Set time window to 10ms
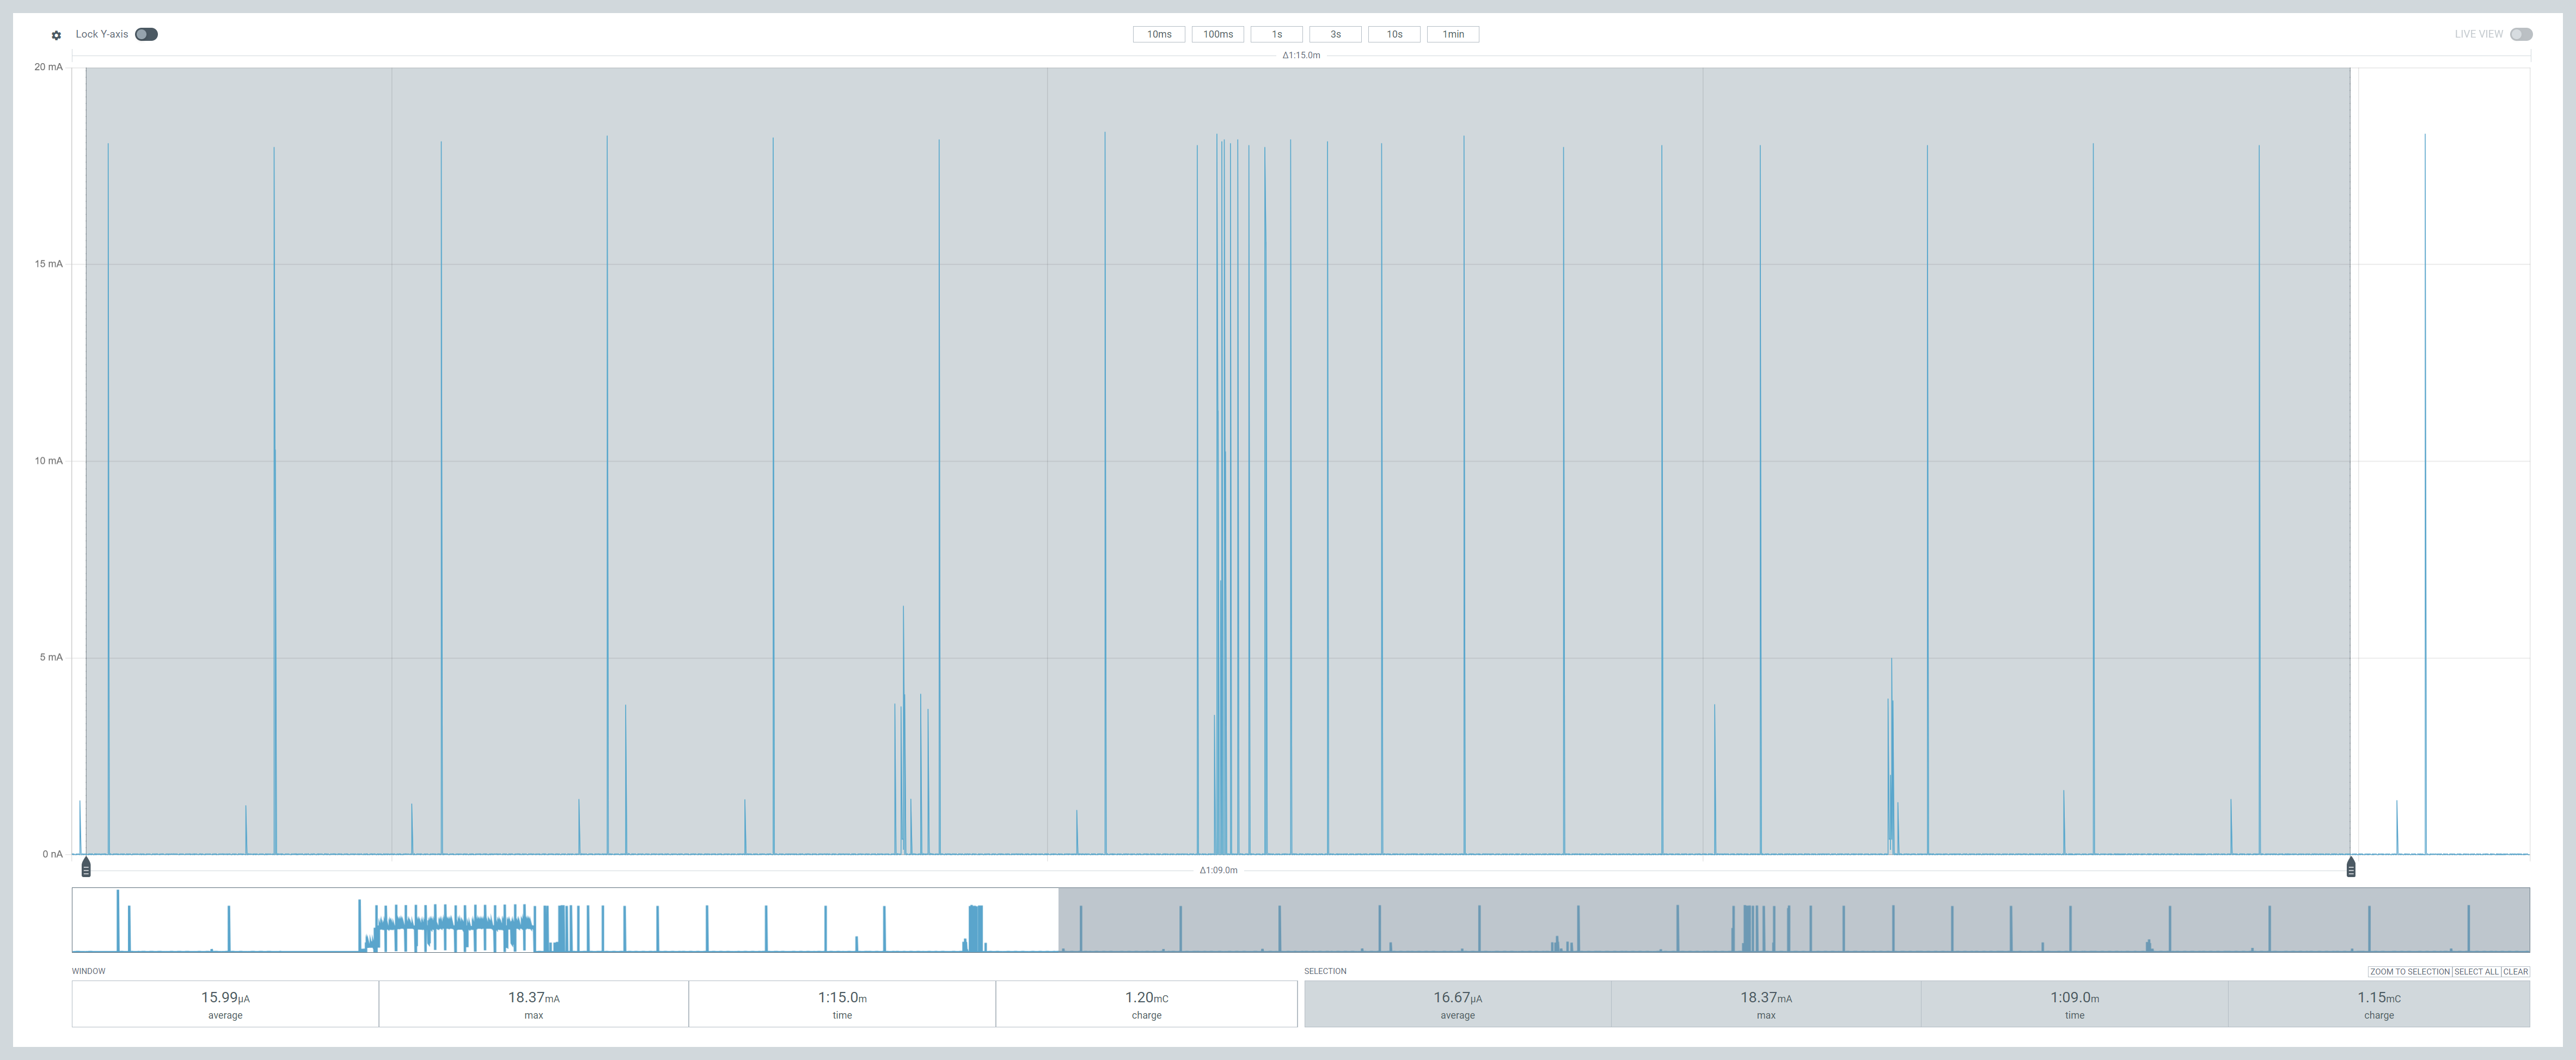The height and width of the screenshot is (1060, 2576). [1158, 34]
